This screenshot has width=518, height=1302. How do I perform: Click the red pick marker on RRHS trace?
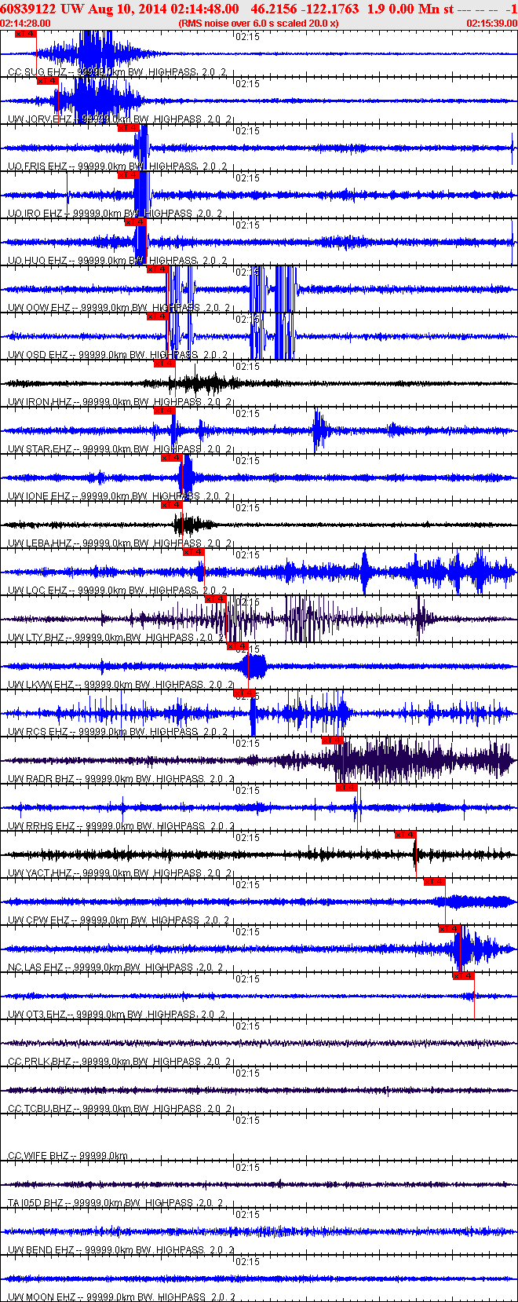(x=346, y=788)
